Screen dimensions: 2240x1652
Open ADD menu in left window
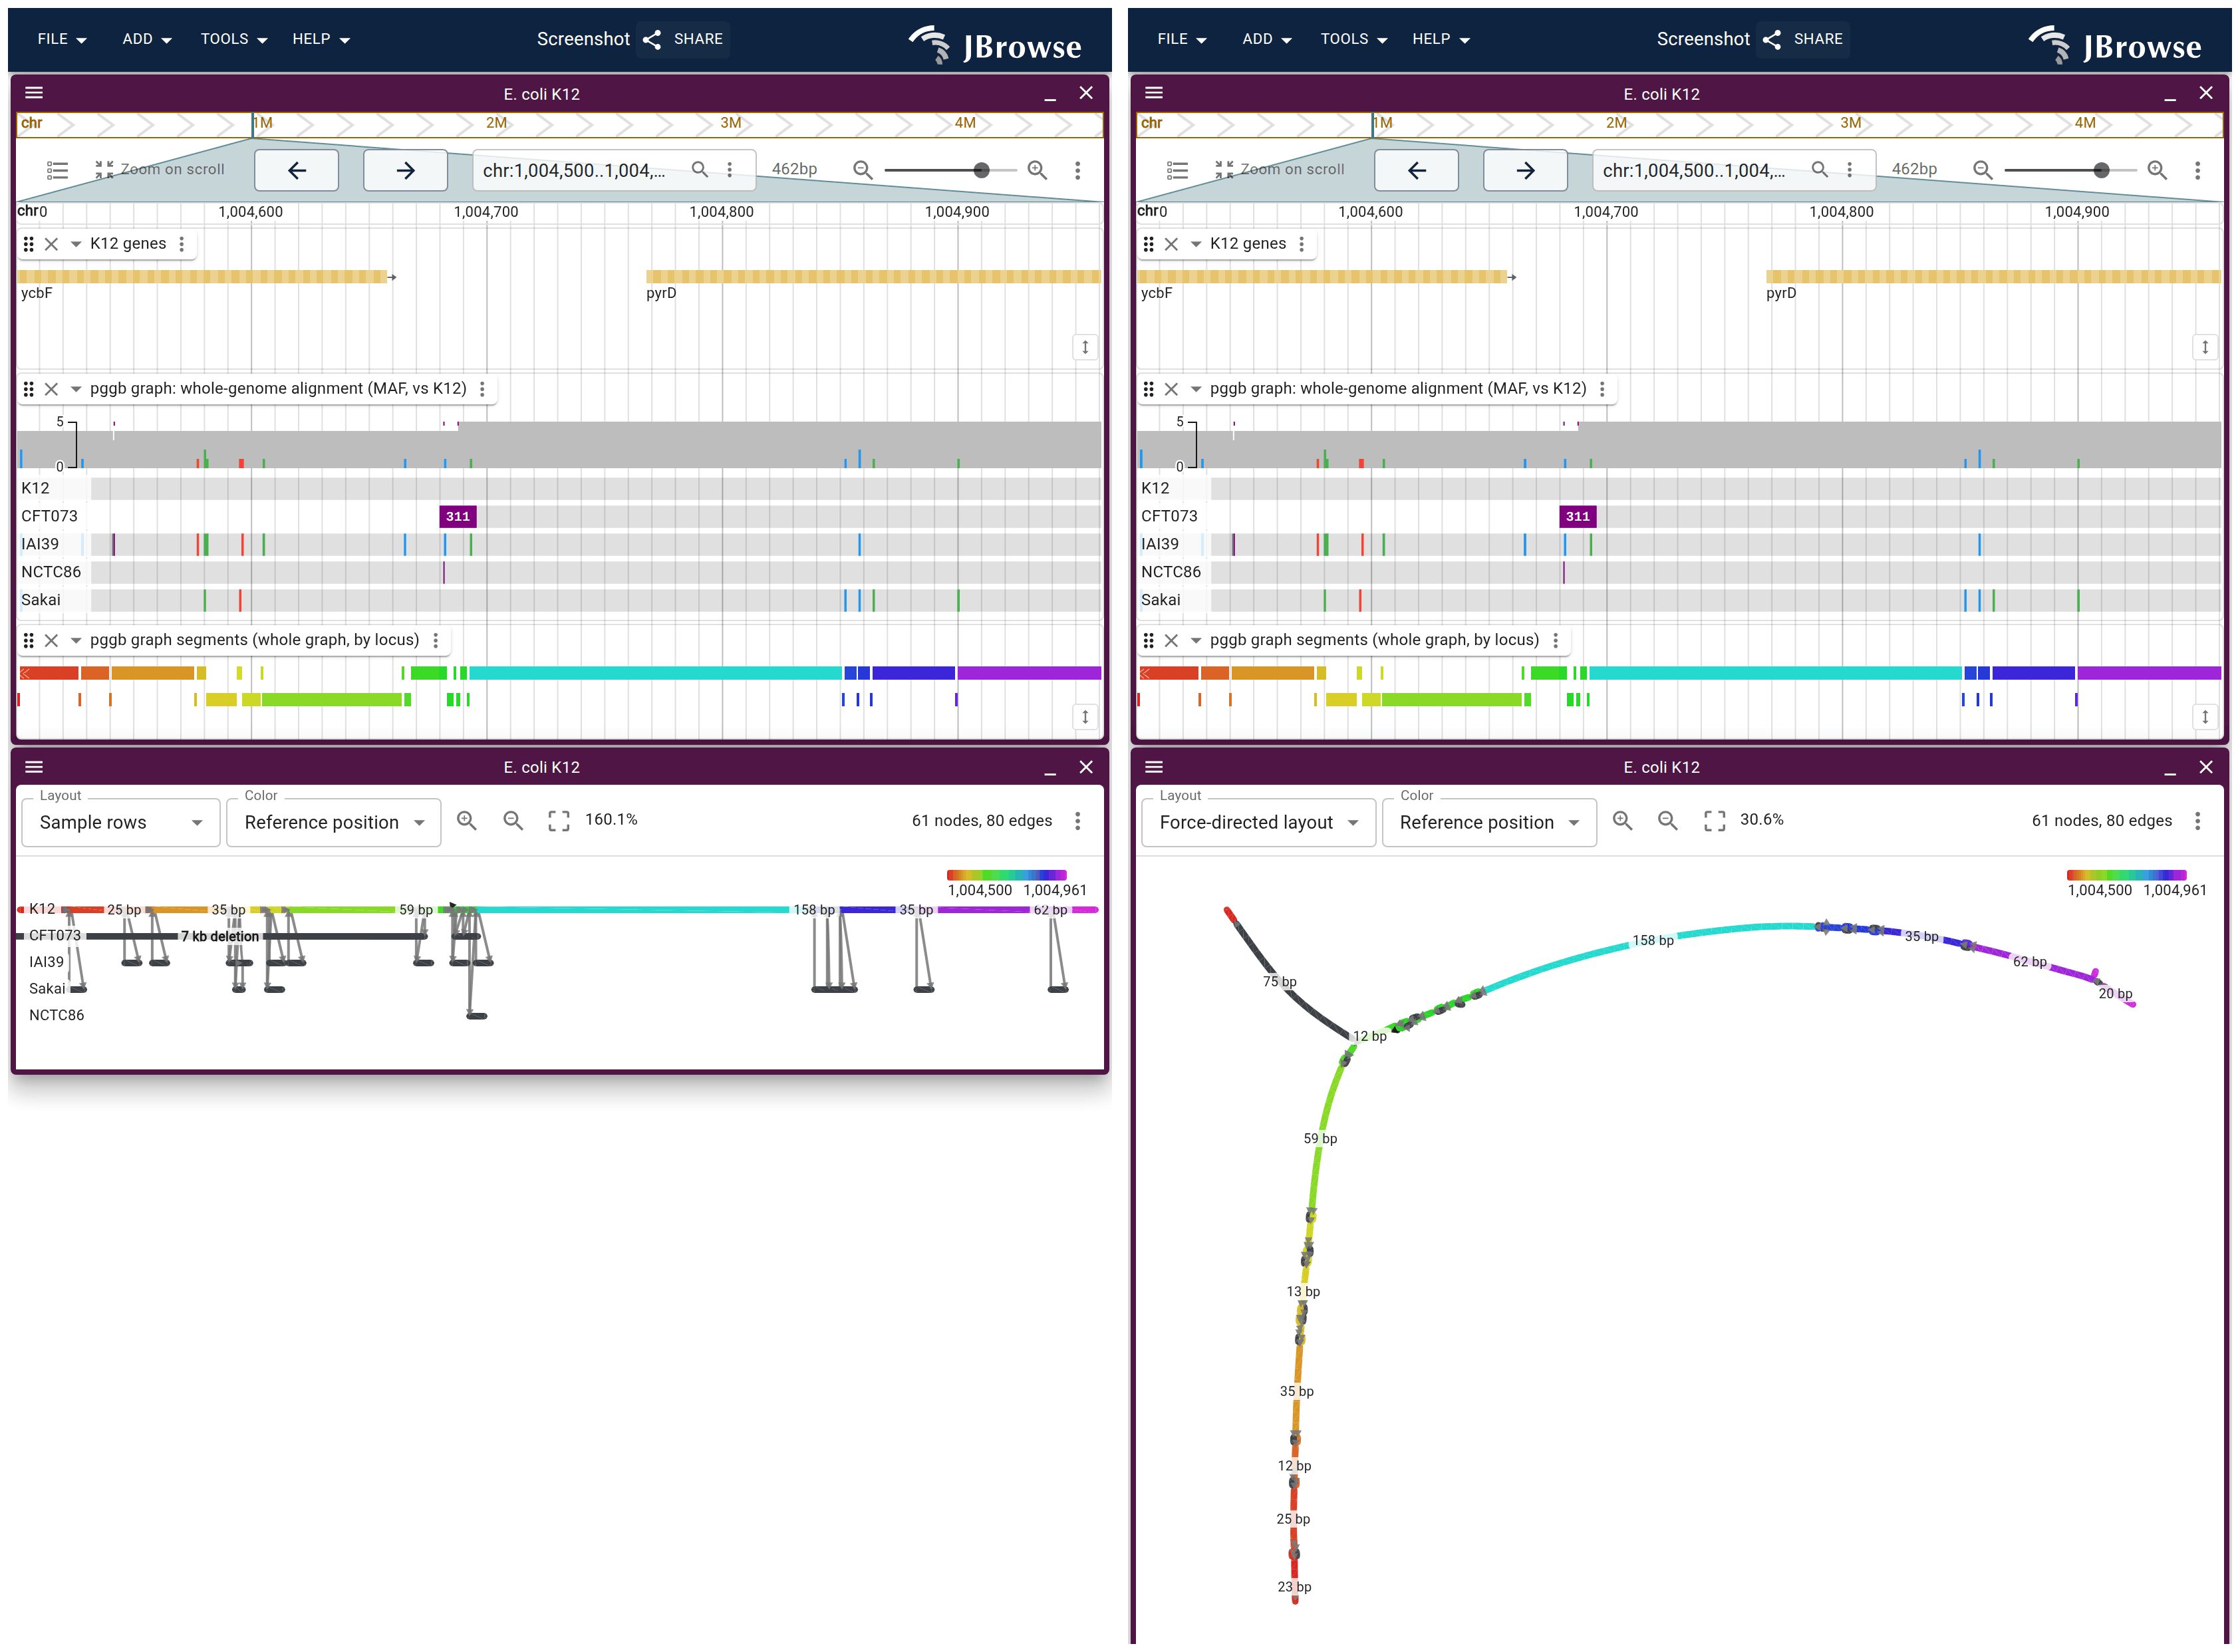point(147,39)
